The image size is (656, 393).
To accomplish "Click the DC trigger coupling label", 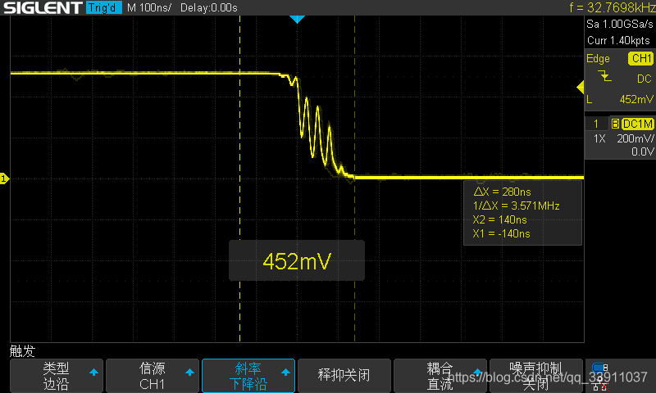I will [644, 79].
